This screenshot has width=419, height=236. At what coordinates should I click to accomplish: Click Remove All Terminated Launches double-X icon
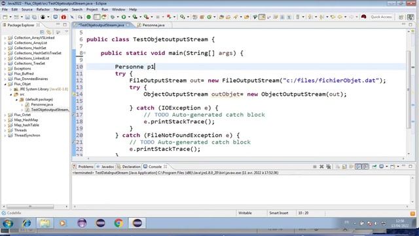(x=329, y=167)
